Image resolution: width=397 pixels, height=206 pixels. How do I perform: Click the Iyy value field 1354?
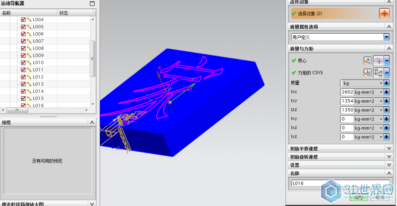(x=347, y=101)
